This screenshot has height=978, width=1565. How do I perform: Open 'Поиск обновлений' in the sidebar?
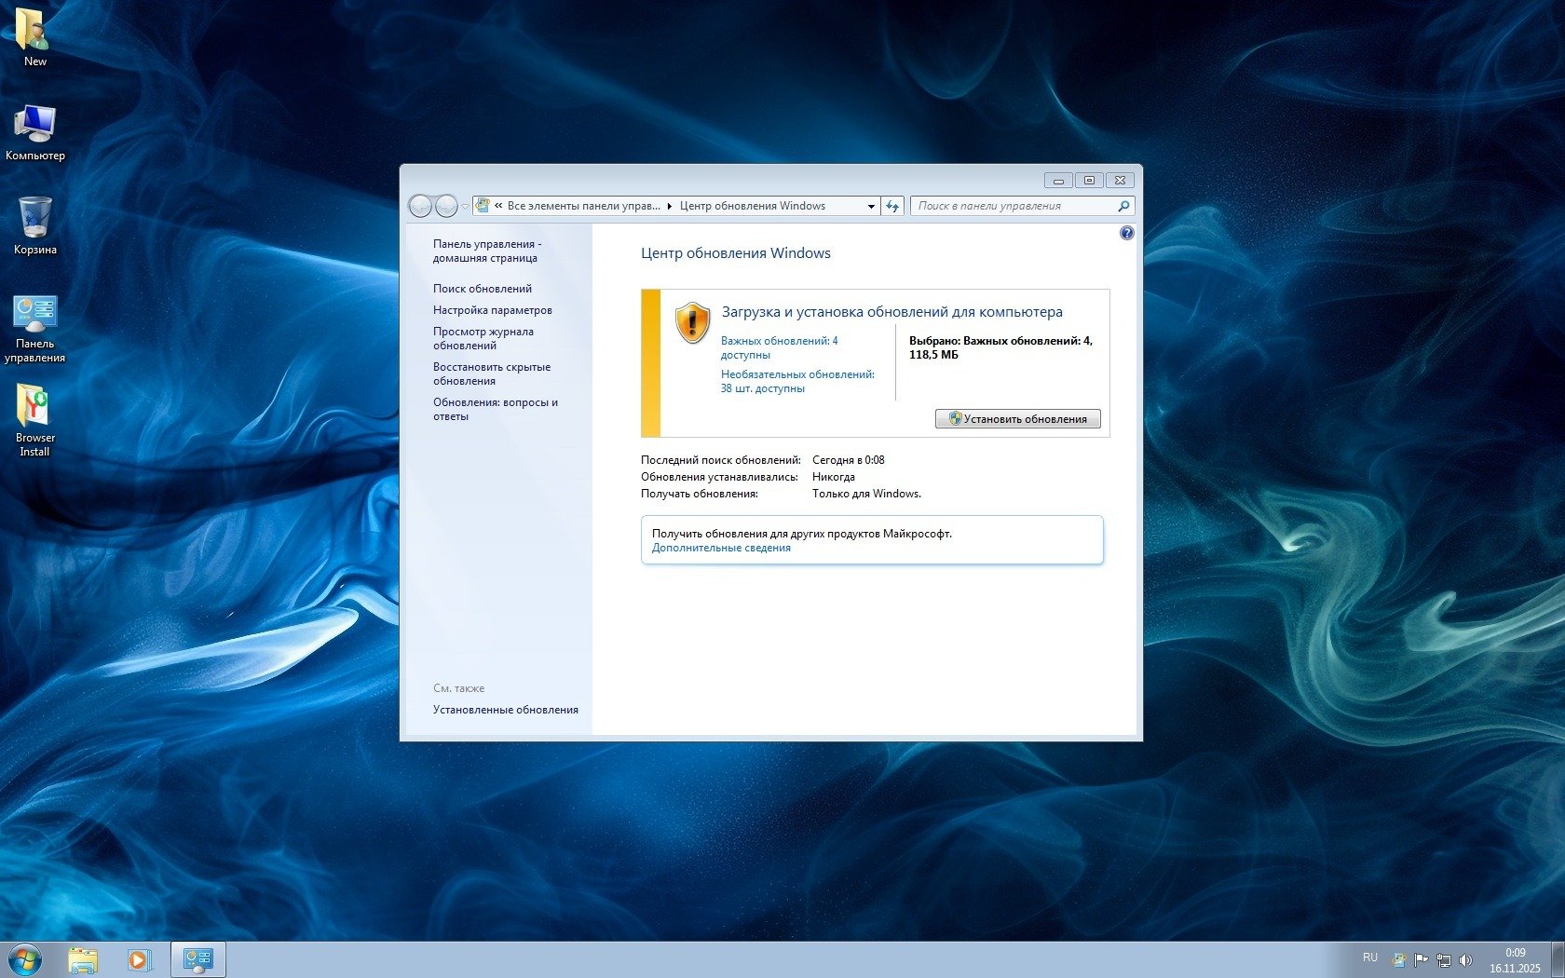pos(482,289)
